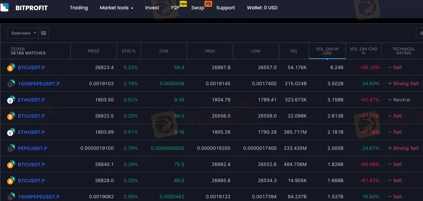Open the Invest menu item
Viewport: 423px width, 201px height.
point(152,8)
